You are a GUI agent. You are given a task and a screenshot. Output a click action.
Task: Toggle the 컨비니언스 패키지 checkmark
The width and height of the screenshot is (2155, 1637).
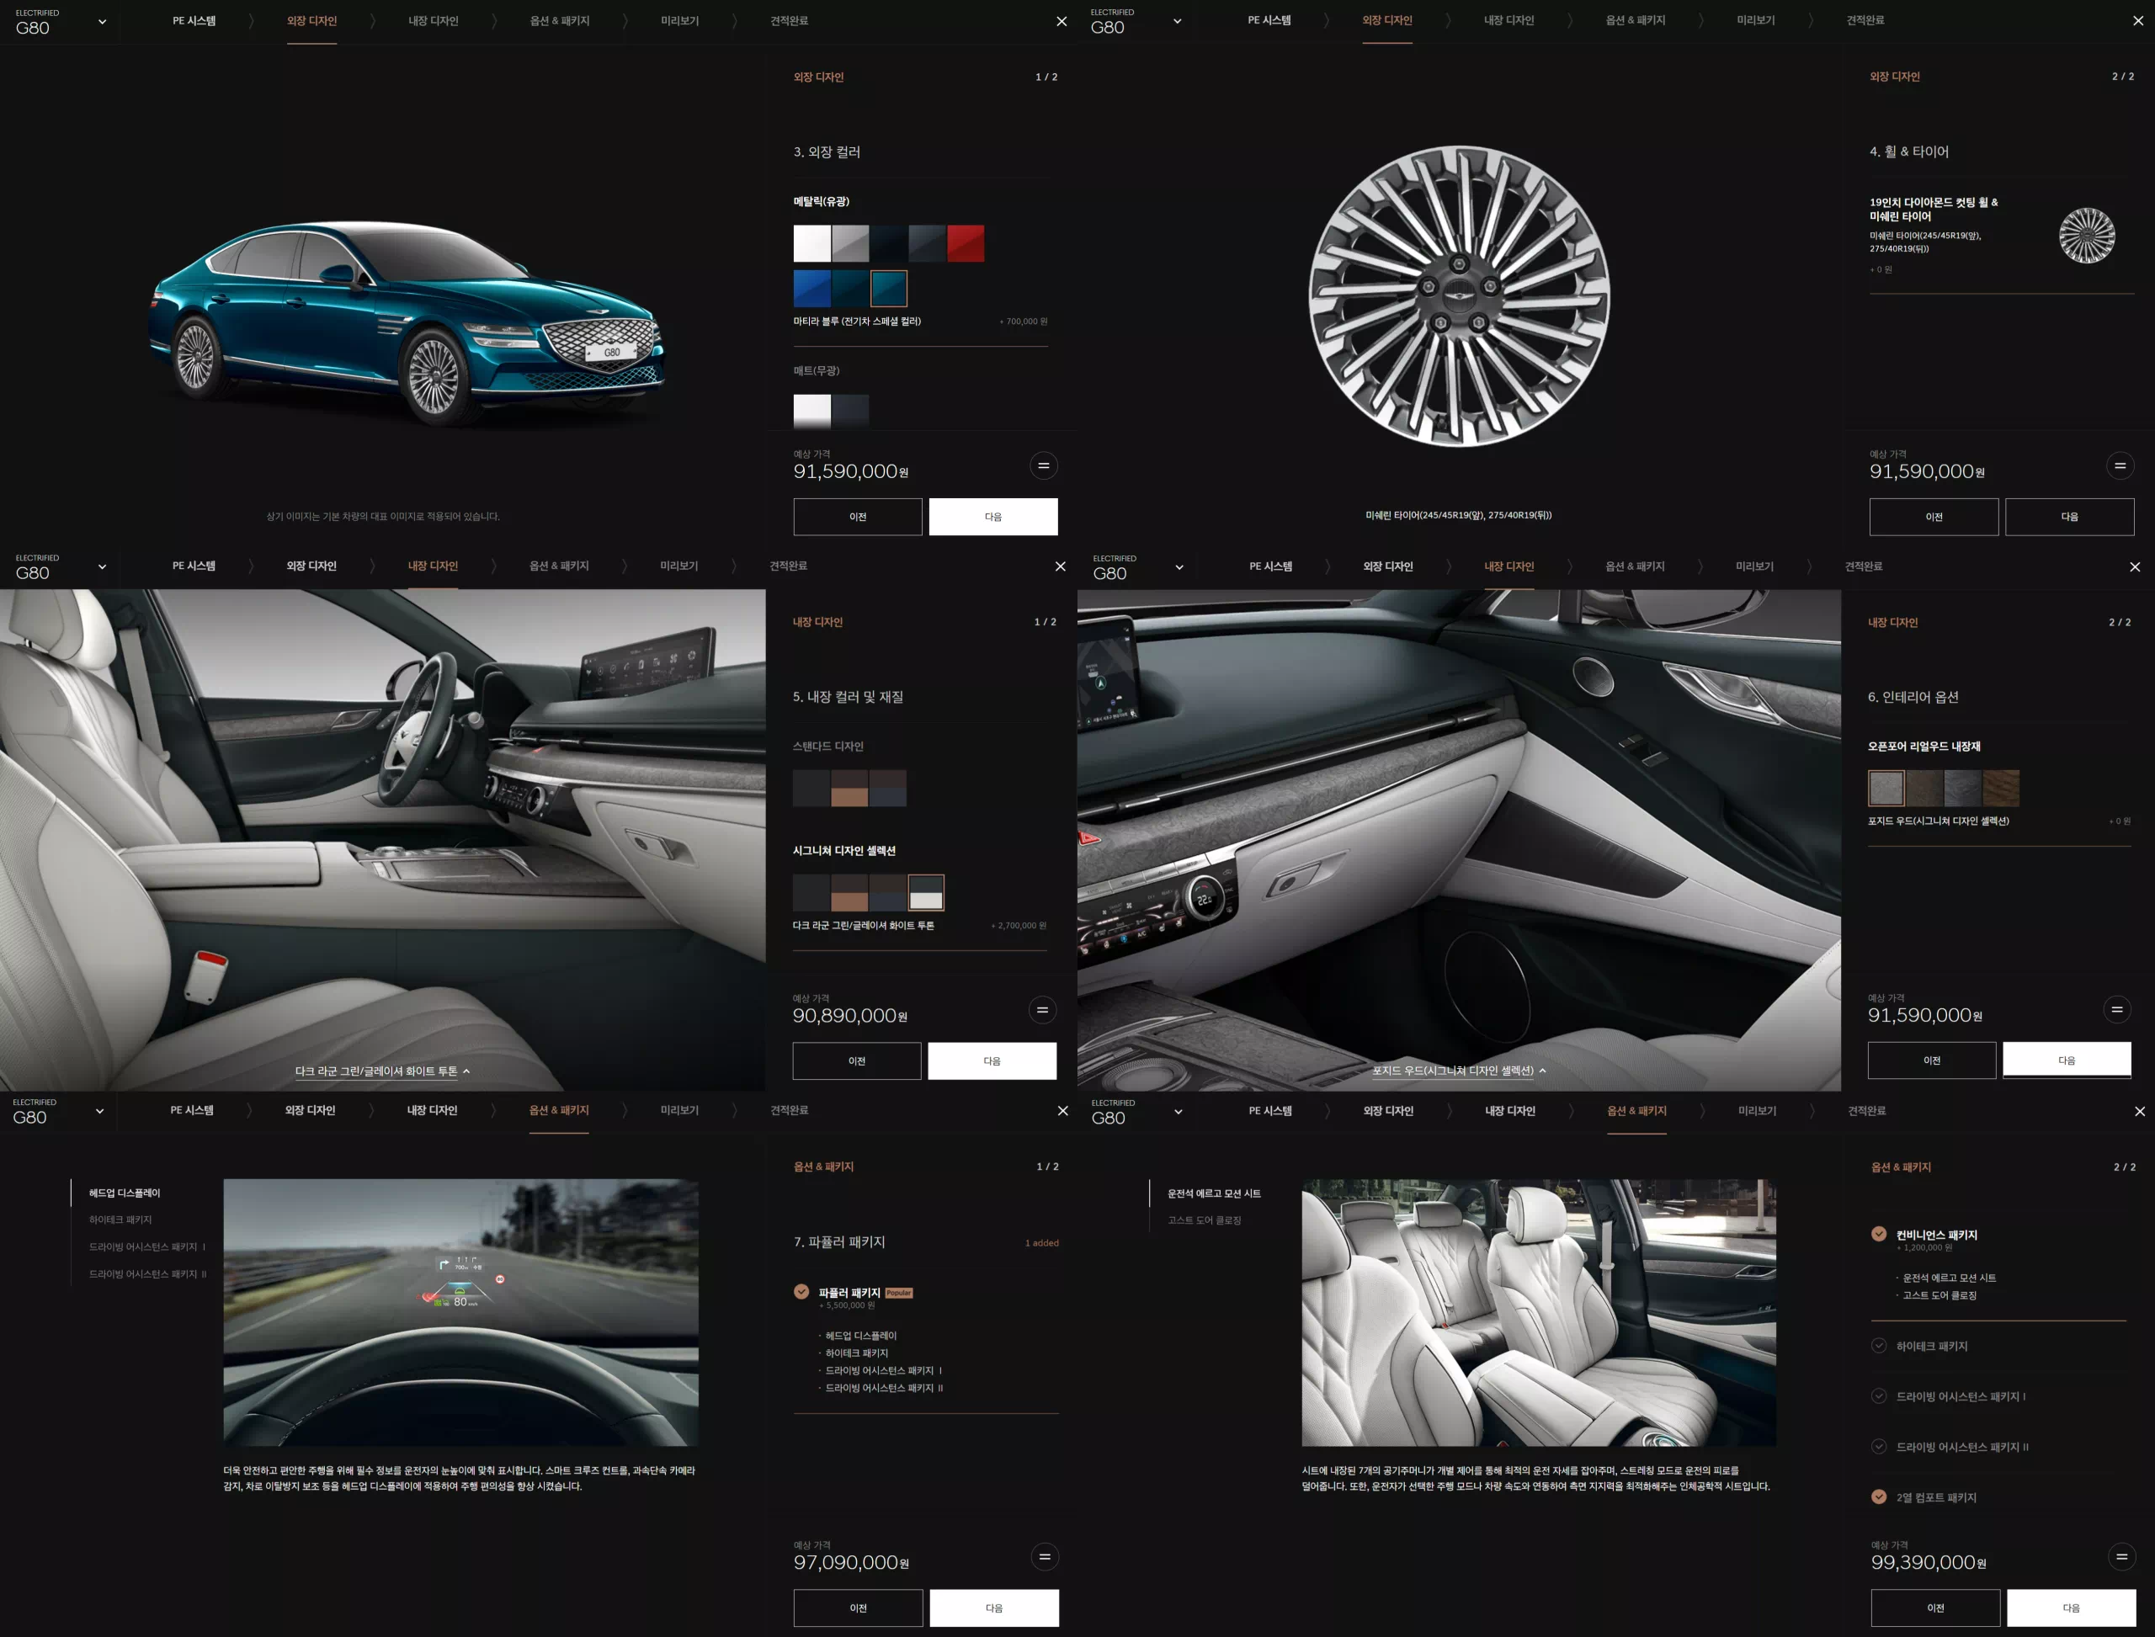1878,1235
